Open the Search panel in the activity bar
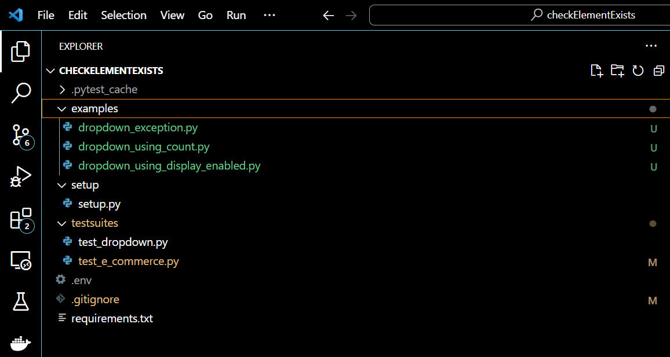Screen dimensions: 670x357 20,93
